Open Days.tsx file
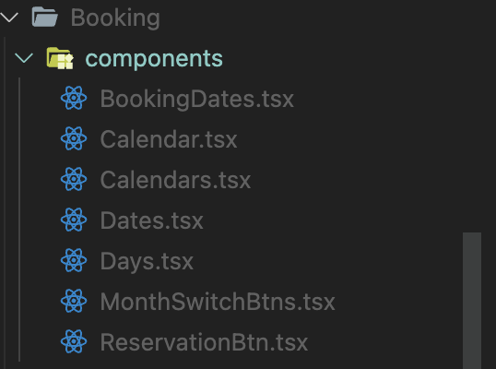Viewport: 496px width, 369px height. (147, 261)
